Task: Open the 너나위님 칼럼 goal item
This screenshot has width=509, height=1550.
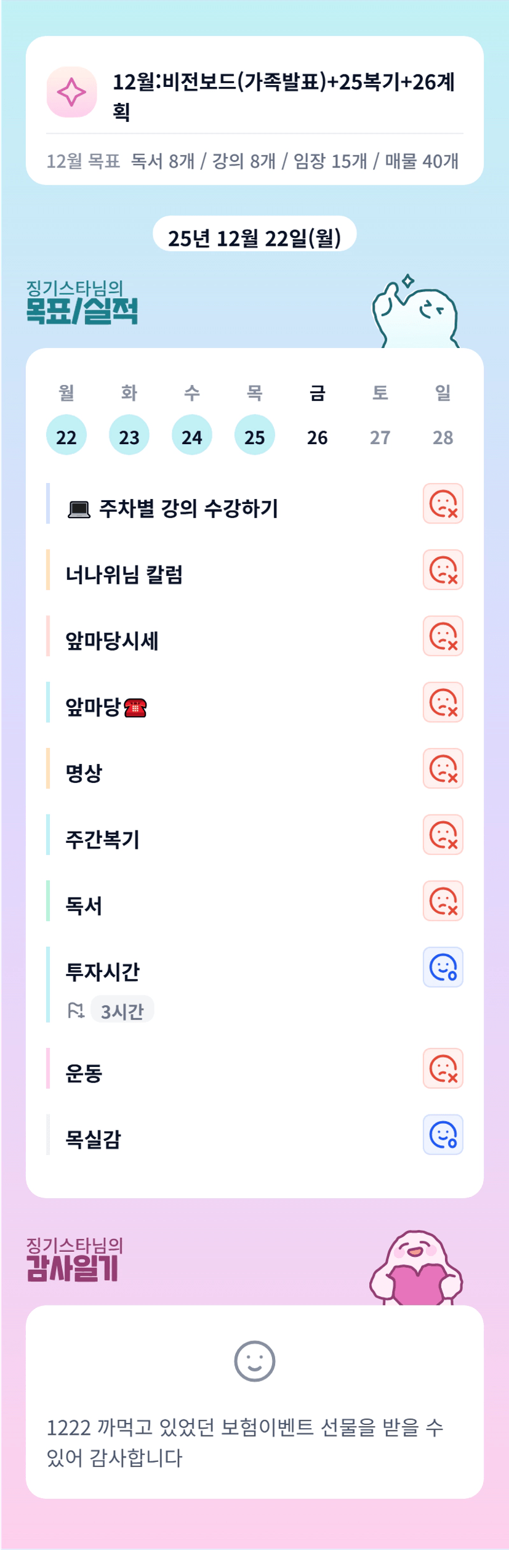Action: click(124, 575)
